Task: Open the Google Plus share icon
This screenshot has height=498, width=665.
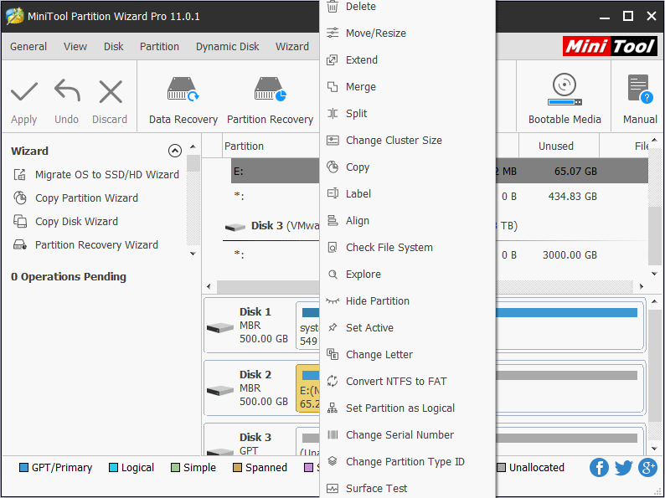Action: (x=647, y=468)
